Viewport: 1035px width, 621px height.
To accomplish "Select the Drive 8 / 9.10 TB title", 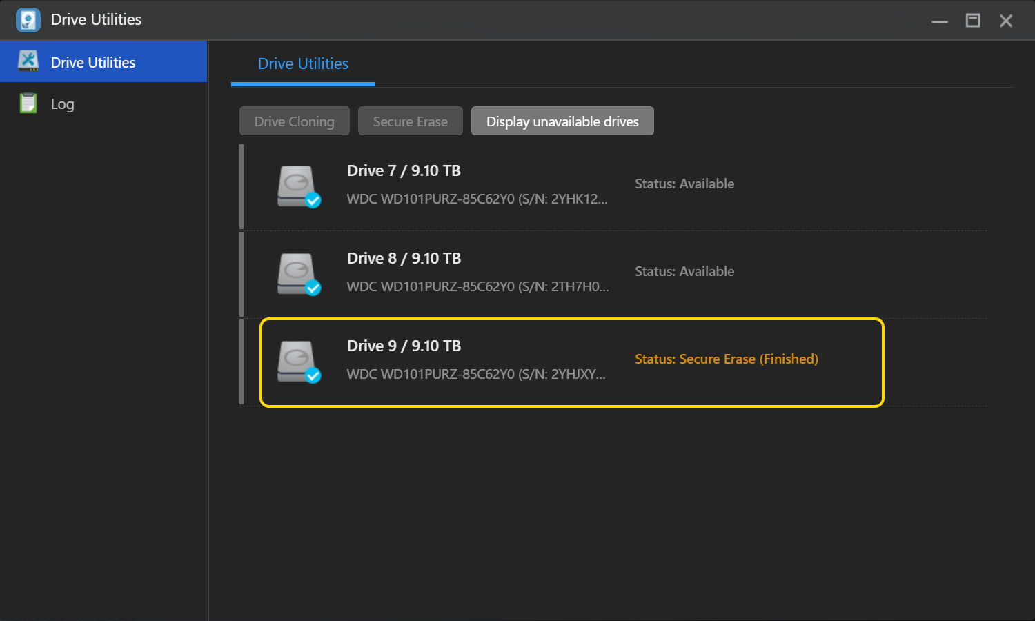I will pos(404,258).
